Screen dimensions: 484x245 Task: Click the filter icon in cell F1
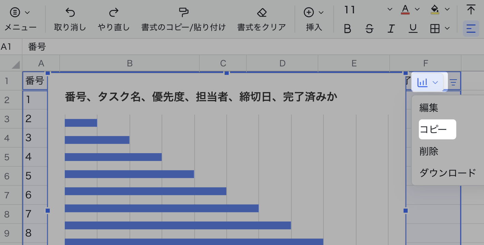tap(453, 82)
